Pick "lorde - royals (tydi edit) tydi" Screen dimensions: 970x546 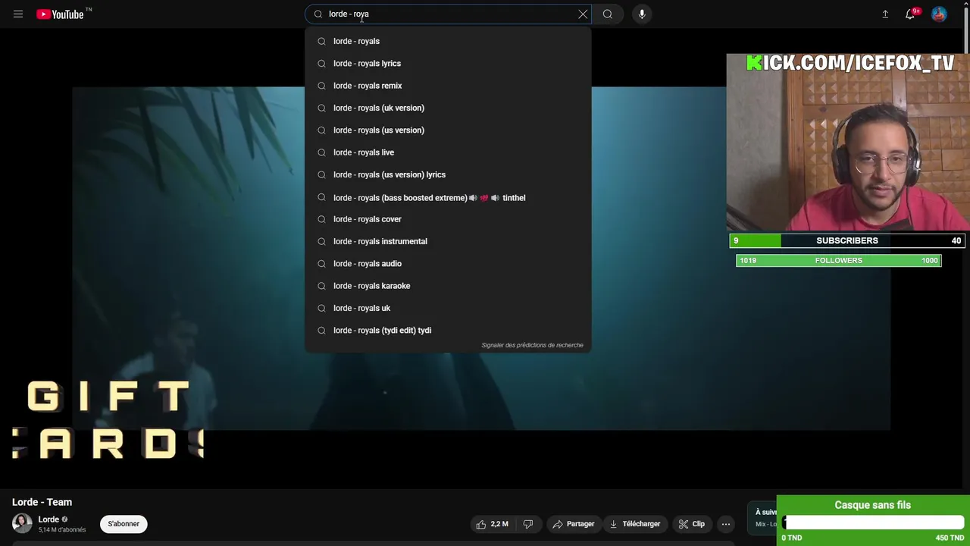tap(448, 331)
